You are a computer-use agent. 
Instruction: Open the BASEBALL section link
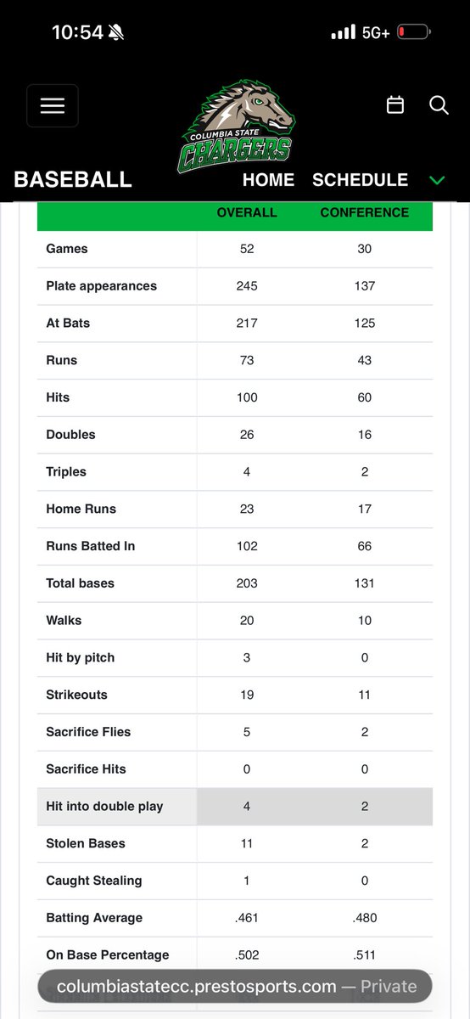coord(73,180)
